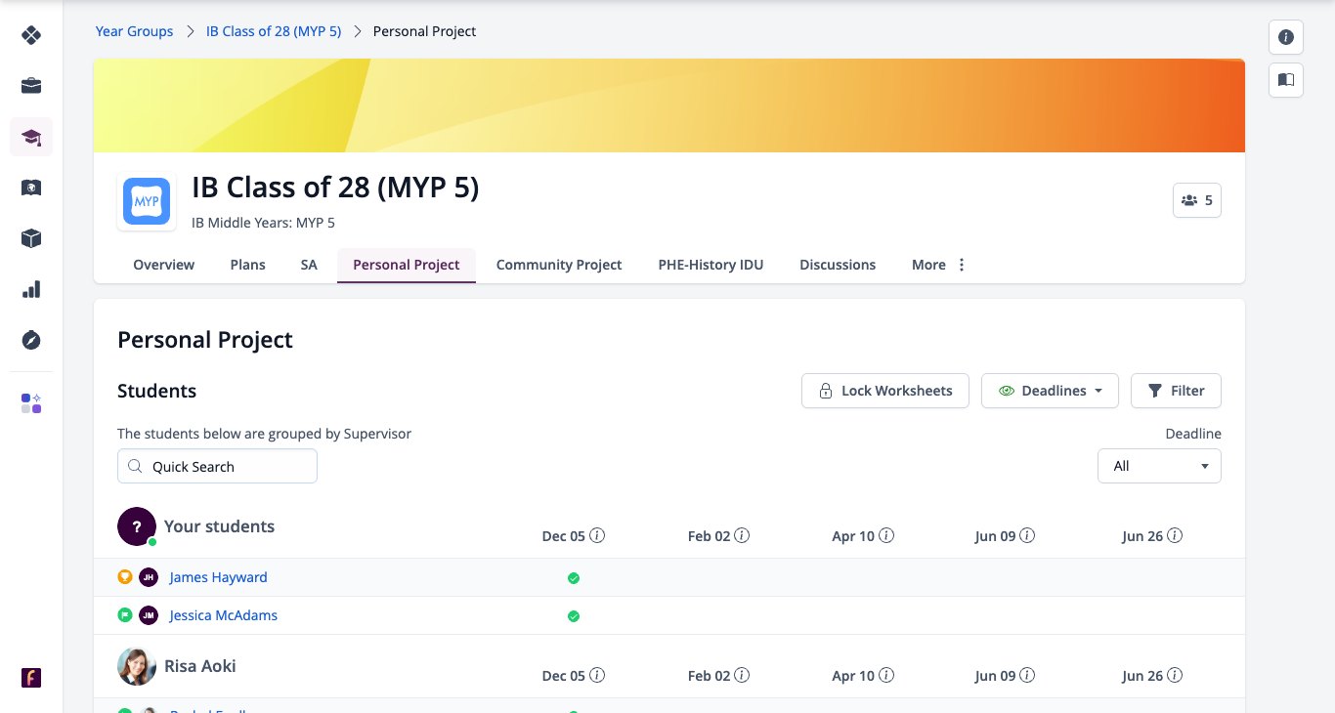Screen dimensions: 1335x713
Task: Switch to the PHE-History IDU tab
Action: (711, 265)
